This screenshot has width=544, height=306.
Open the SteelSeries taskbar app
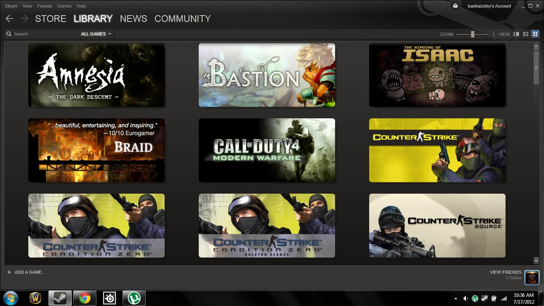110,298
